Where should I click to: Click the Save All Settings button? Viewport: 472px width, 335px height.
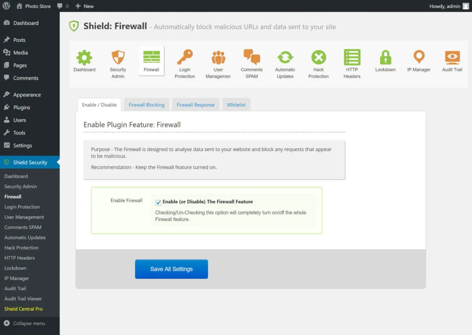click(x=171, y=269)
